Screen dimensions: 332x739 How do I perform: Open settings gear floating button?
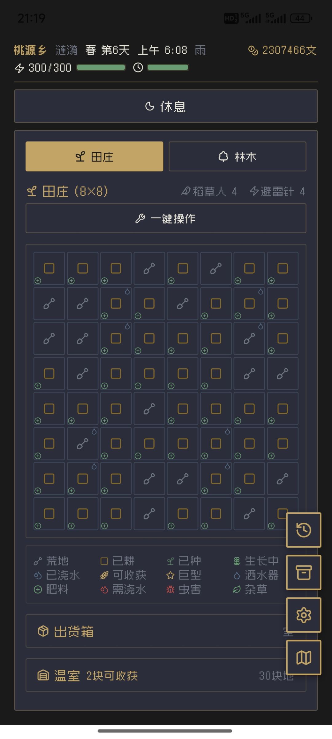click(x=303, y=615)
